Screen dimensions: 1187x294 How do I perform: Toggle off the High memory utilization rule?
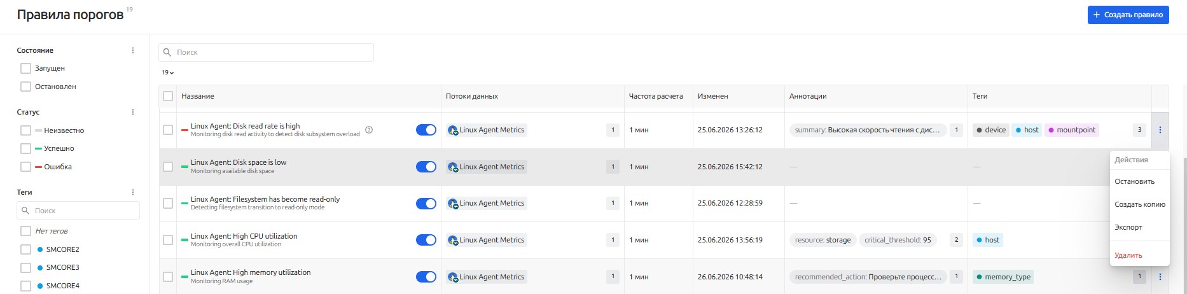click(426, 277)
